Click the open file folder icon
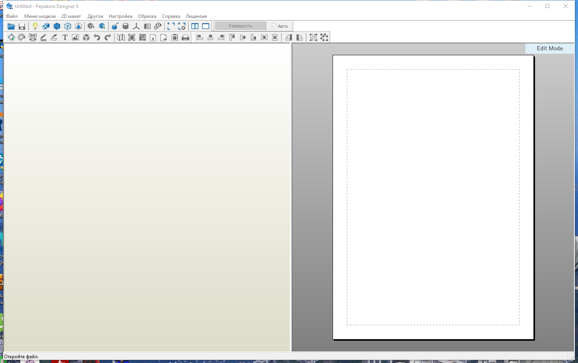578x363 pixels. click(x=11, y=26)
